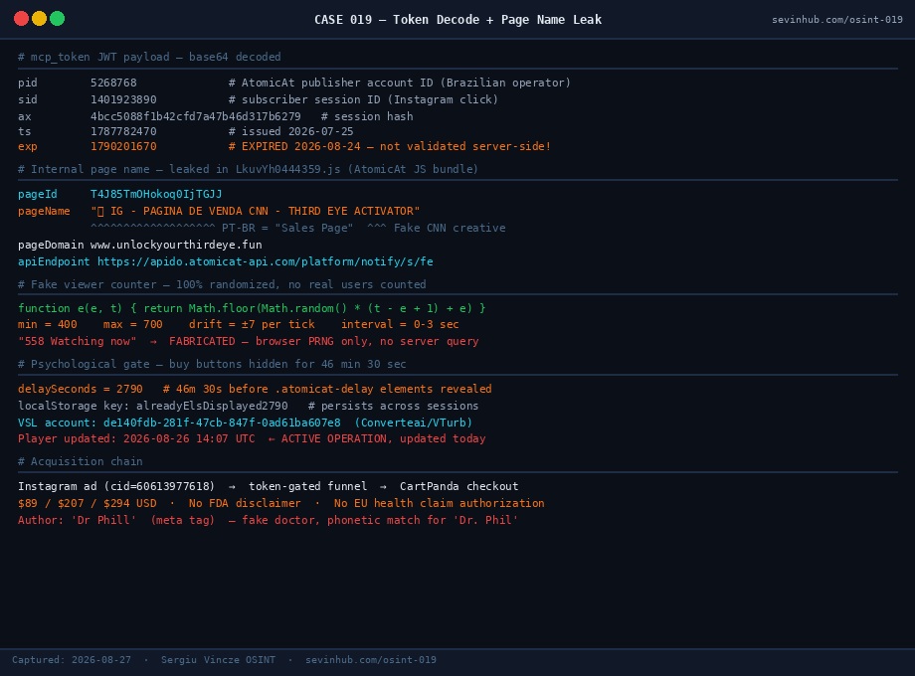Image resolution: width=915 pixels, height=676 pixels.
Task: Click the green maximize window dot
Action: [58, 19]
